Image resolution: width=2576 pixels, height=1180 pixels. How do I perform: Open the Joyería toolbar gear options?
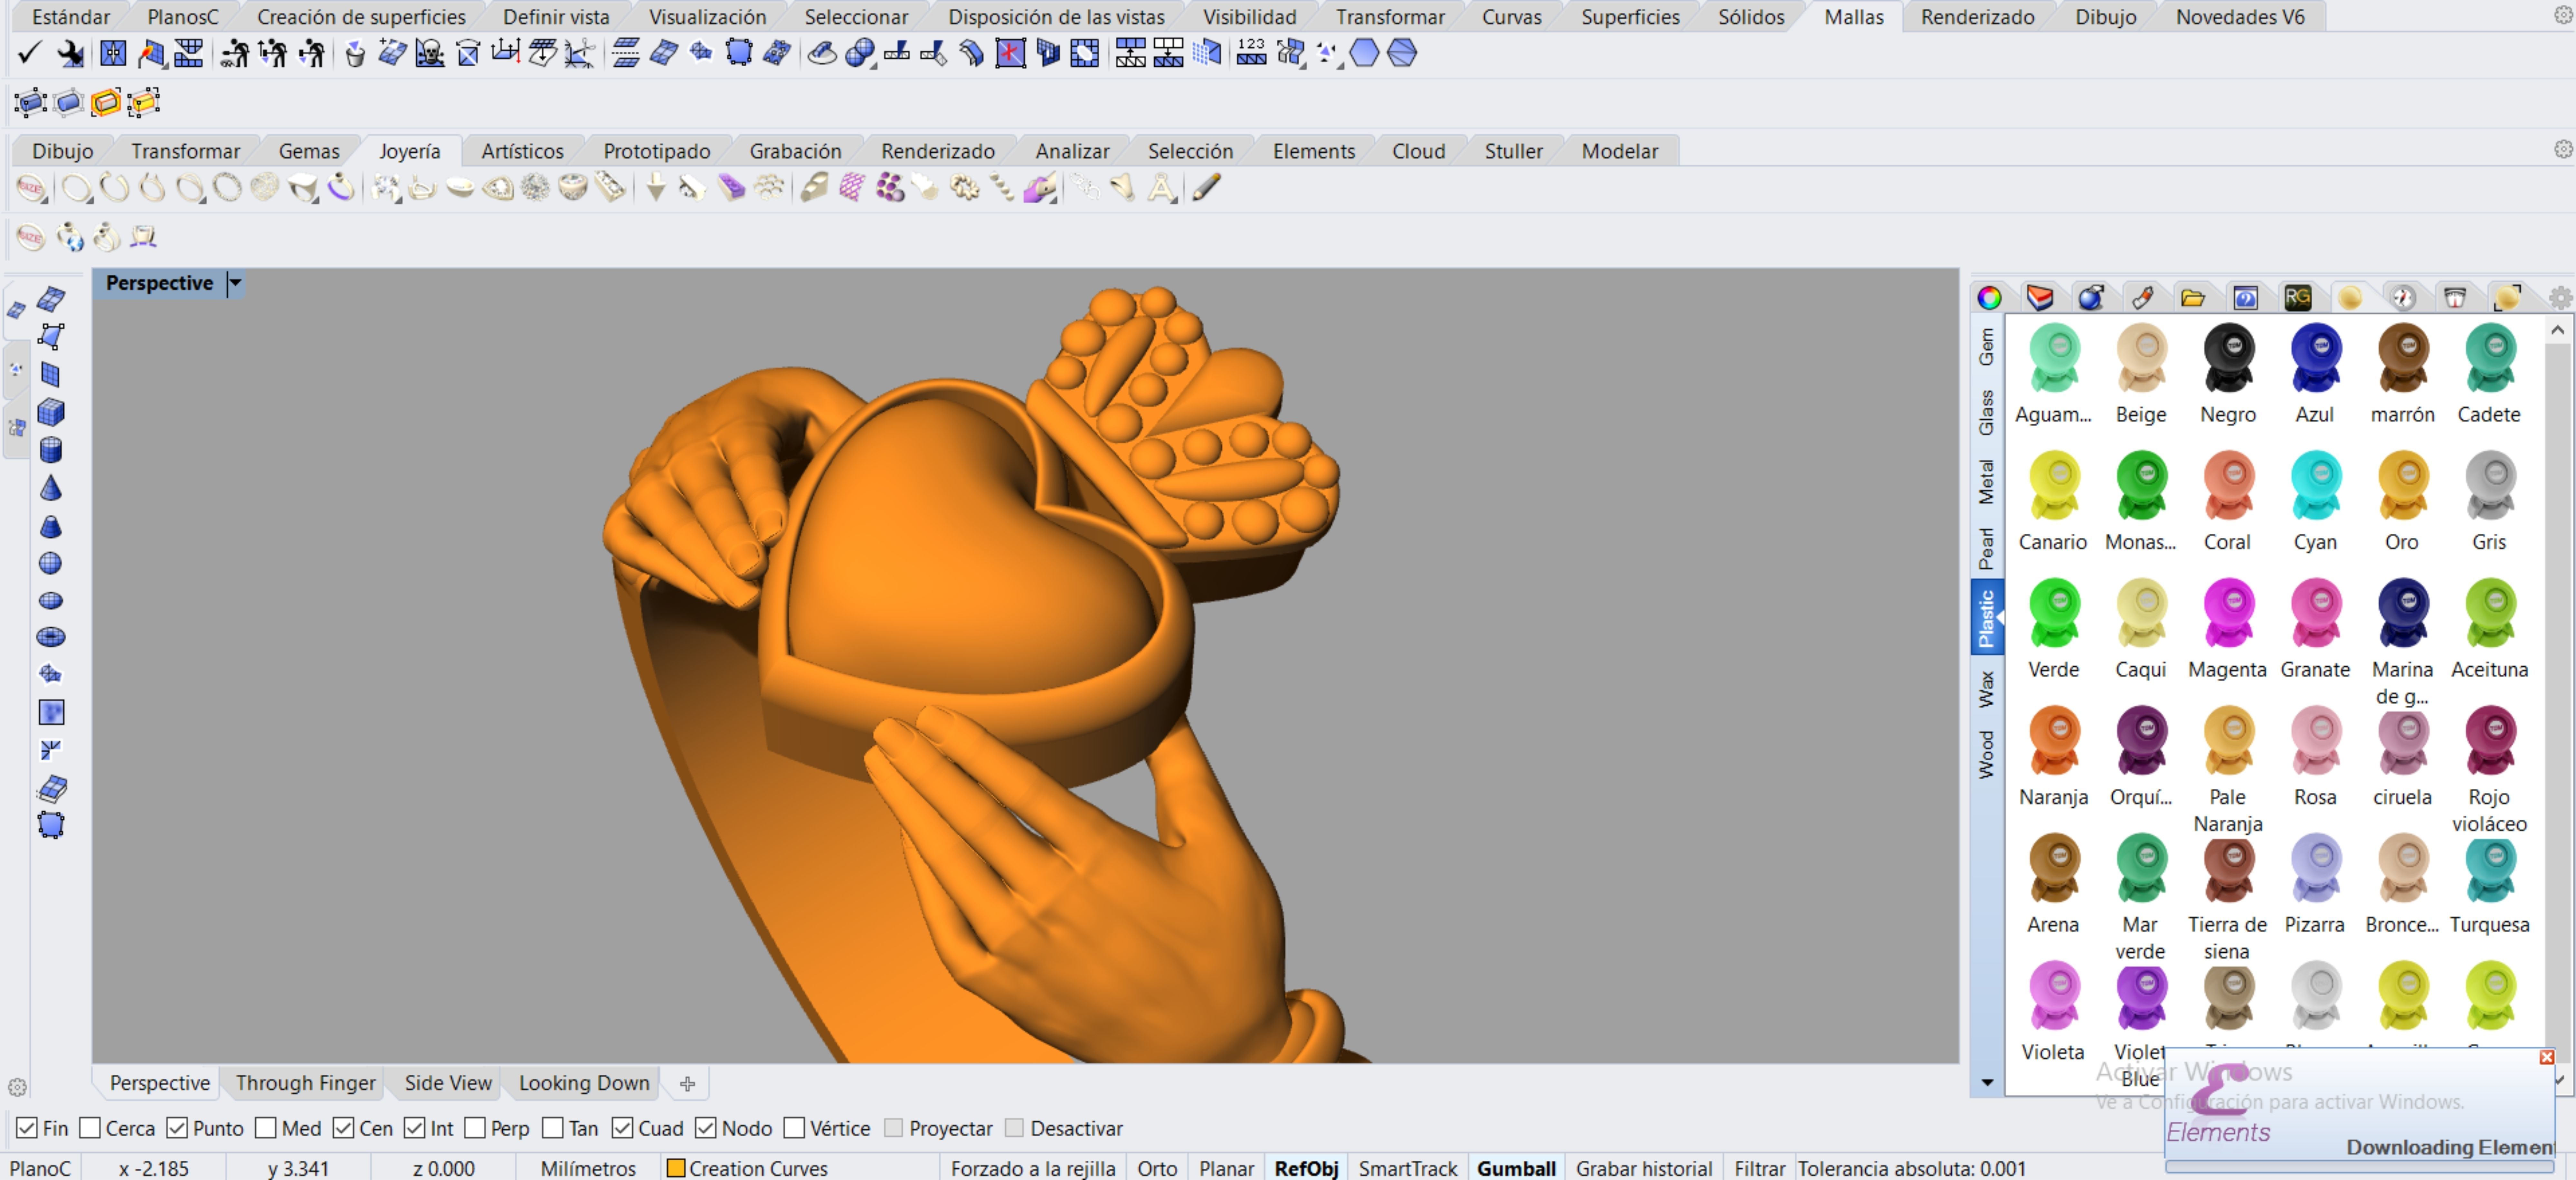coord(2563,149)
